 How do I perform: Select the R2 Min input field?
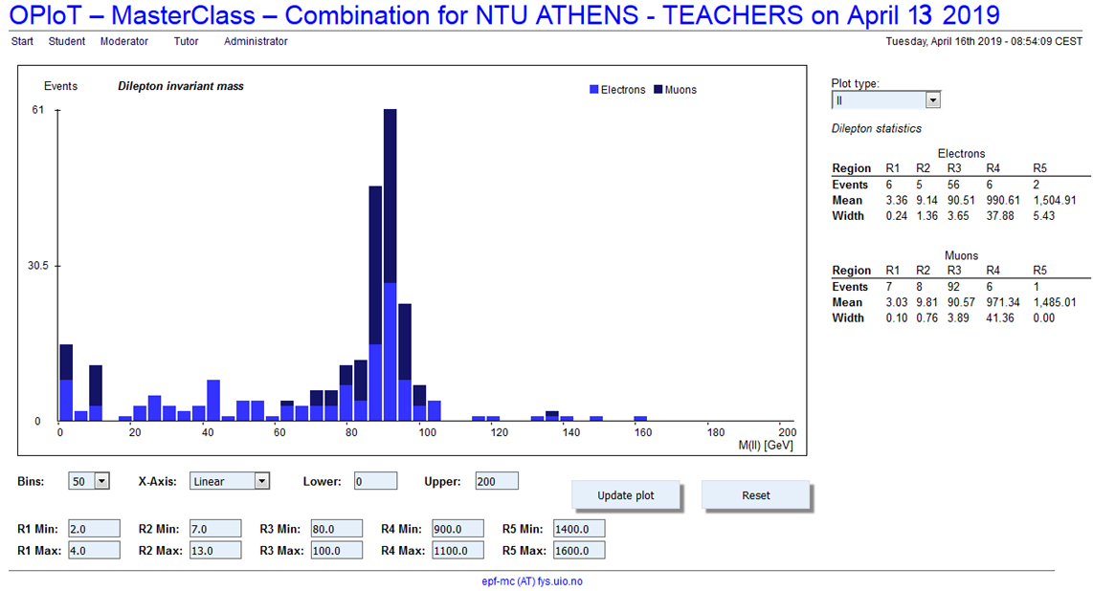click(x=215, y=529)
